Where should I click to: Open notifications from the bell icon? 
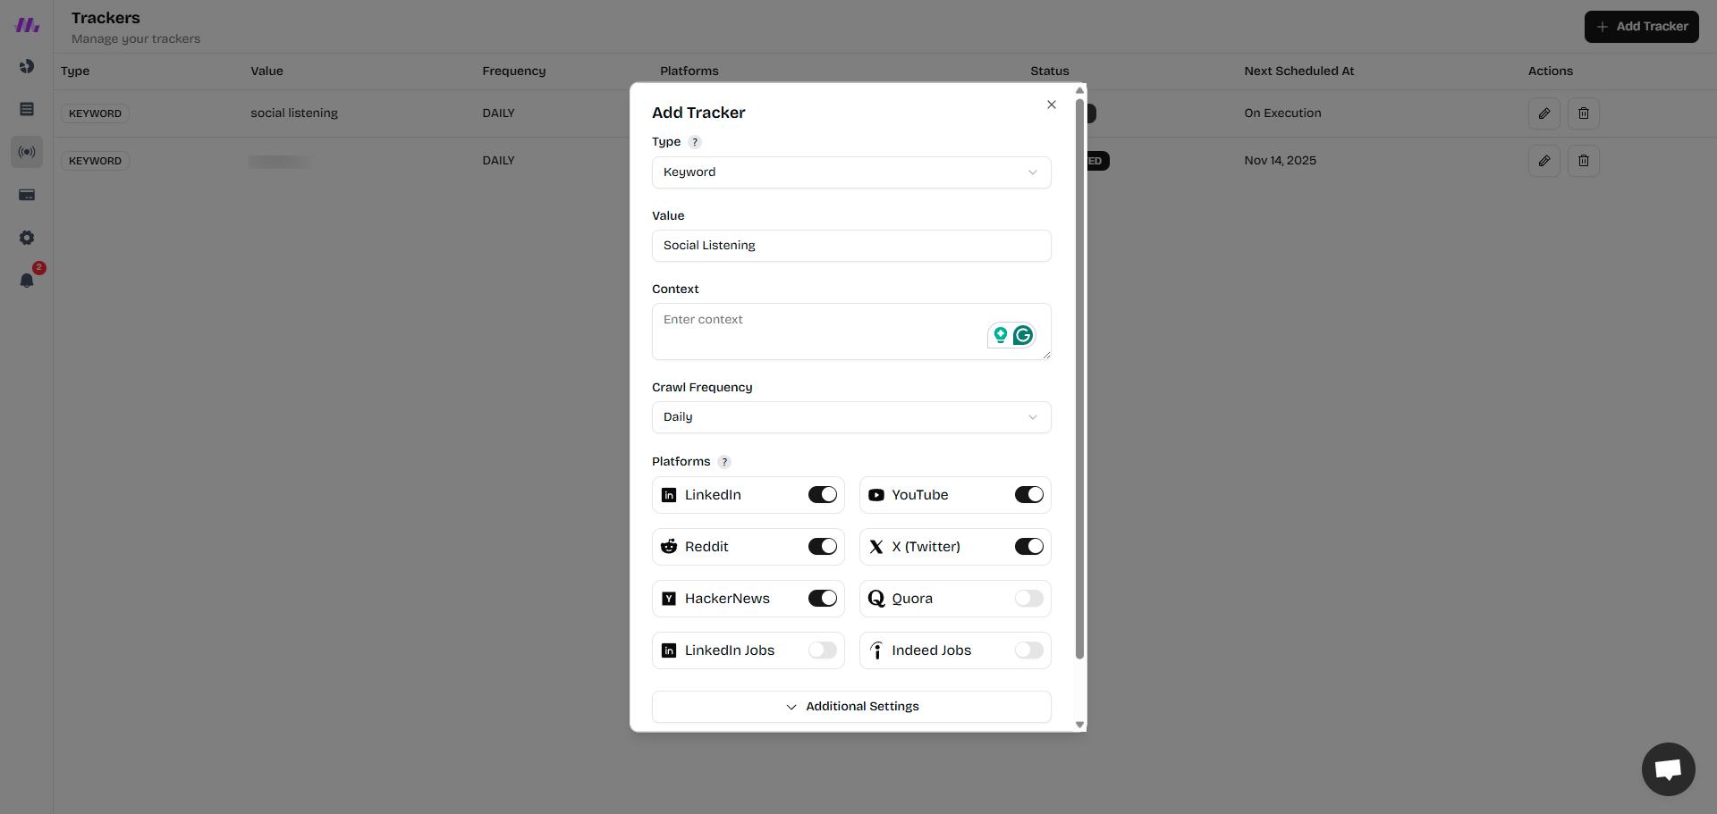pyautogui.click(x=27, y=281)
